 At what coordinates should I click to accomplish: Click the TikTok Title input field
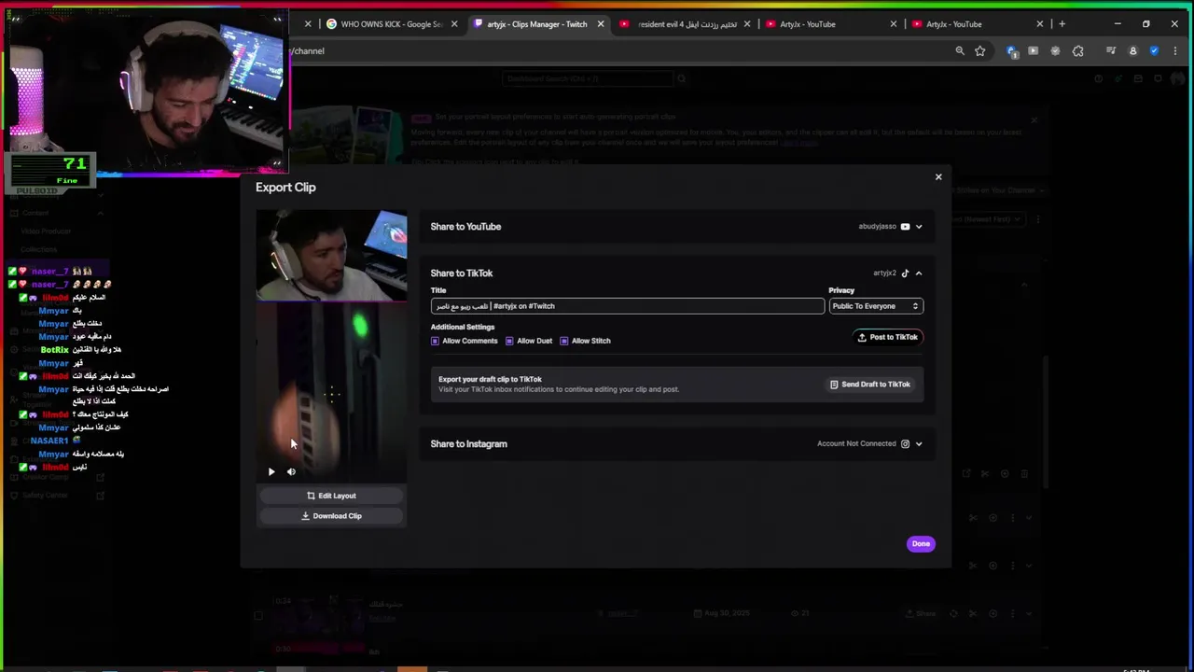[x=627, y=306]
